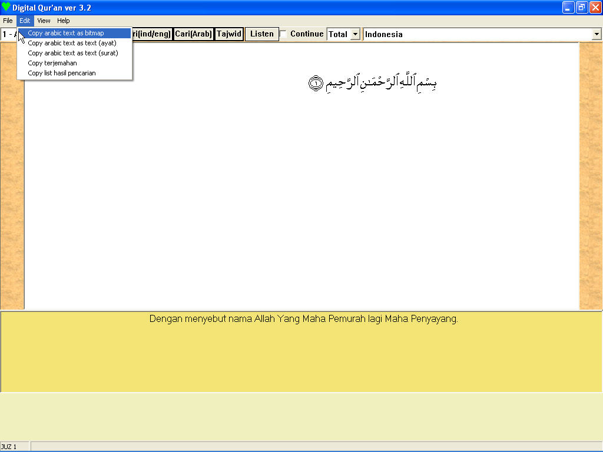Open the View menu

[x=44, y=21]
